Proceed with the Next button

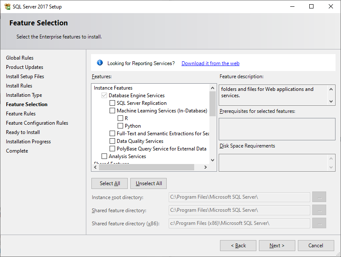click(277, 246)
